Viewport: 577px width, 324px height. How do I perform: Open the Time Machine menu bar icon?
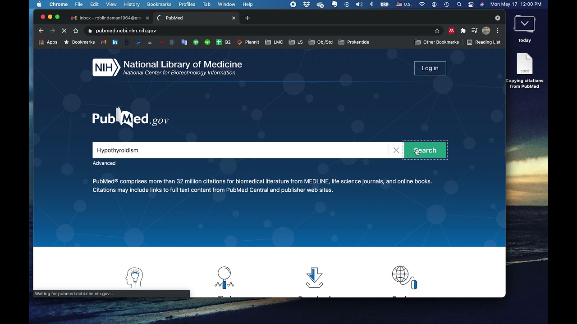[446, 4]
